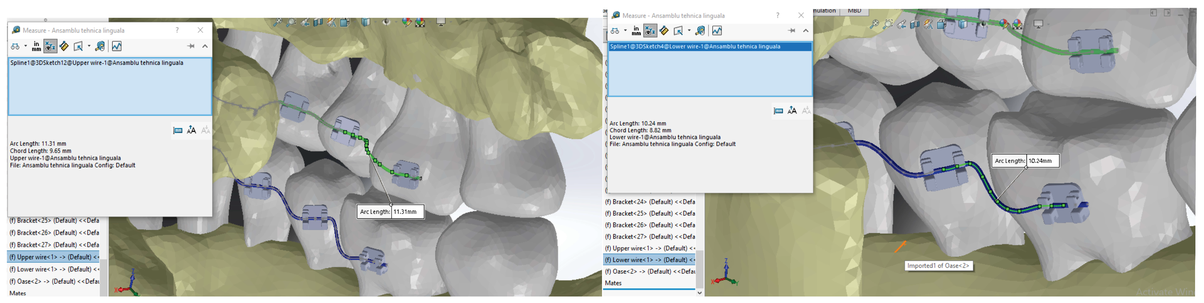Click tree scrollbar down arrow in Lower wire window
Viewport: 1204px width, 303px height.
700,293
